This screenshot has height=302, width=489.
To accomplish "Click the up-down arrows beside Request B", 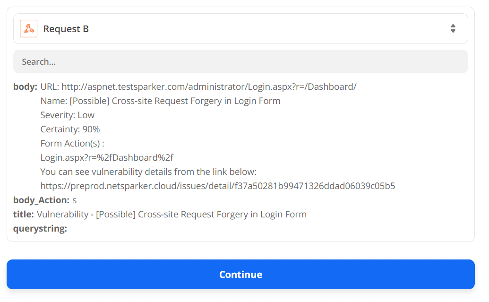I will [x=453, y=29].
